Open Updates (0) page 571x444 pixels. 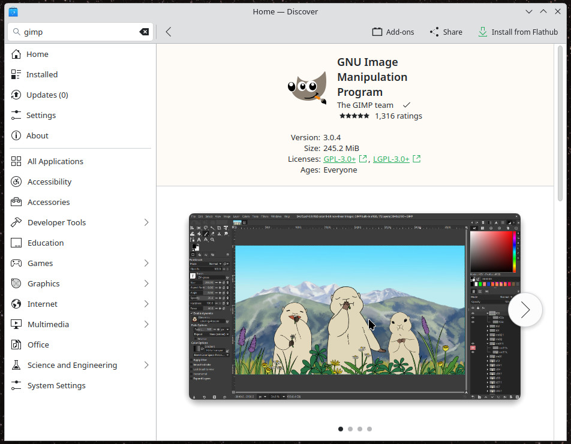(x=80, y=95)
